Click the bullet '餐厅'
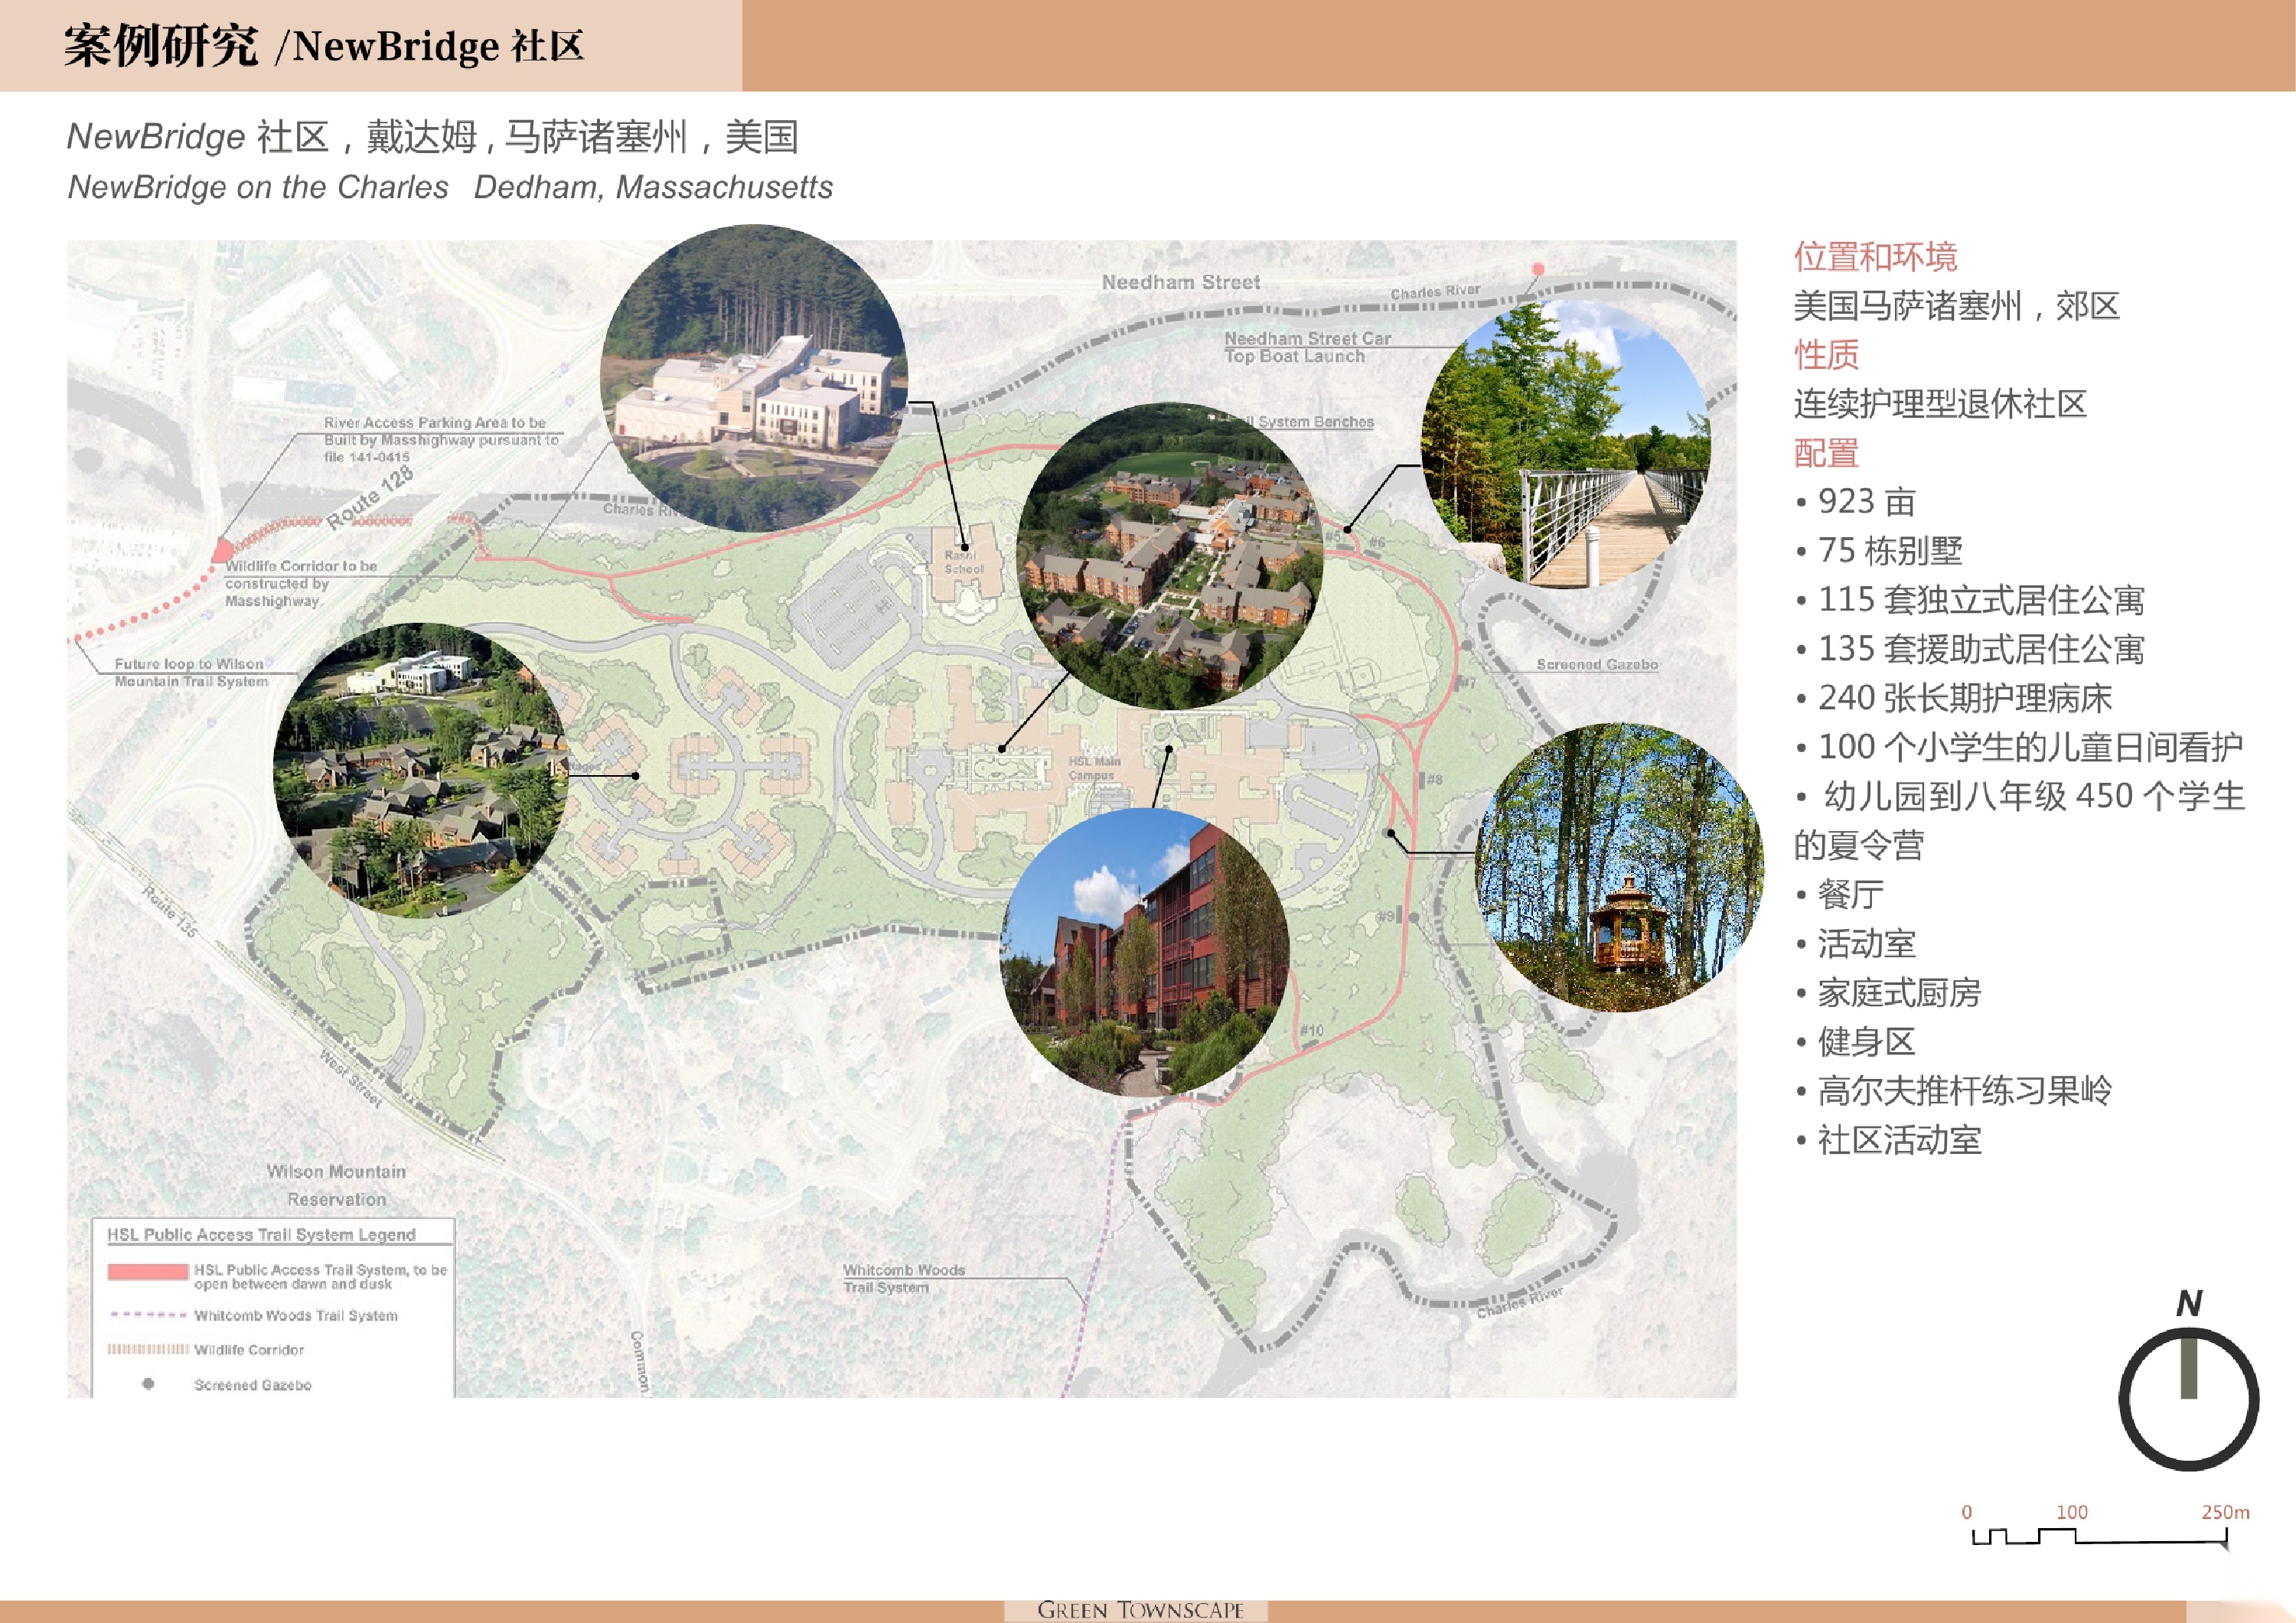The image size is (2296, 1623). [1840, 894]
